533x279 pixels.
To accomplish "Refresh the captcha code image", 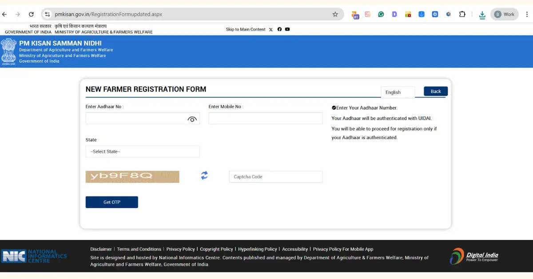I will pyautogui.click(x=204, y=175).
